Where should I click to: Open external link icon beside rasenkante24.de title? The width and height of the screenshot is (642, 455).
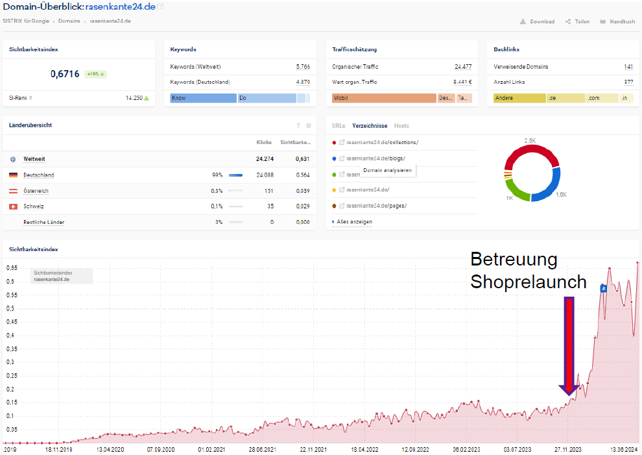160,7
